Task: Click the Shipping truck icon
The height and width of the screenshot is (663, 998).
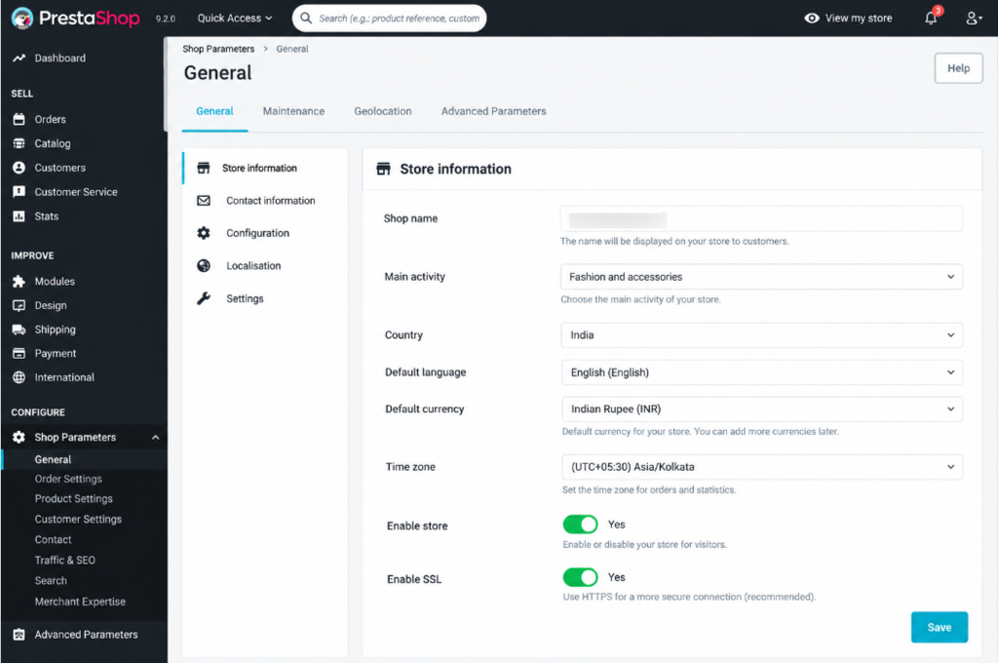Action: coord(19,330)
